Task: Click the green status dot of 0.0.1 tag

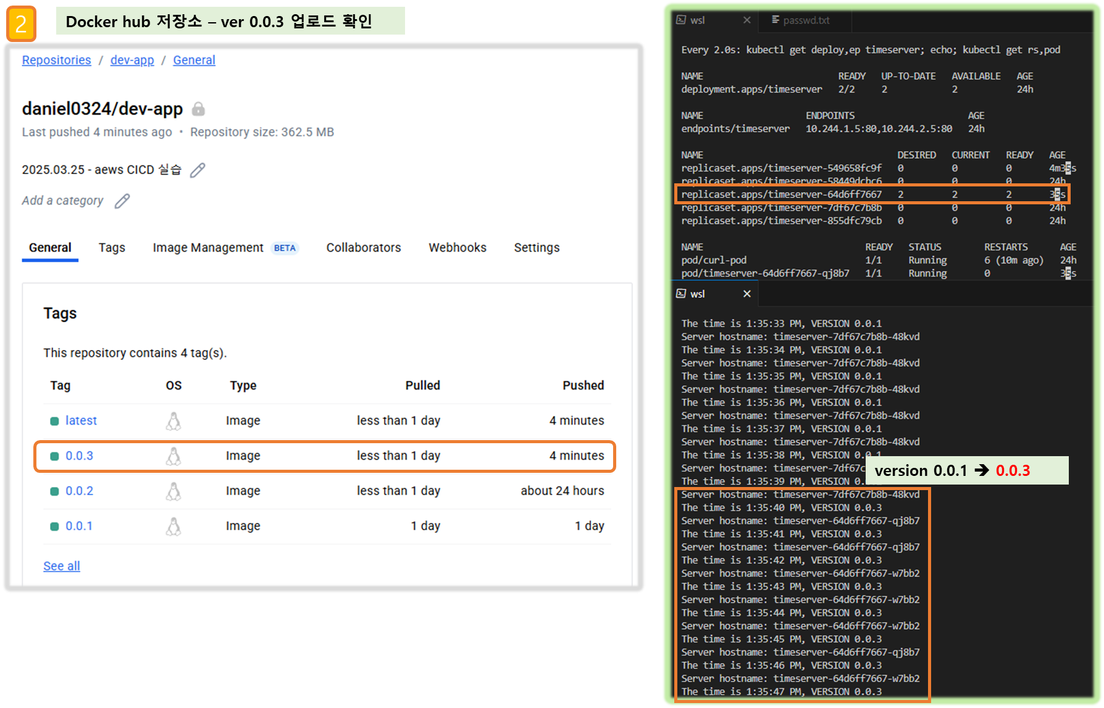Action: [54, 527]
